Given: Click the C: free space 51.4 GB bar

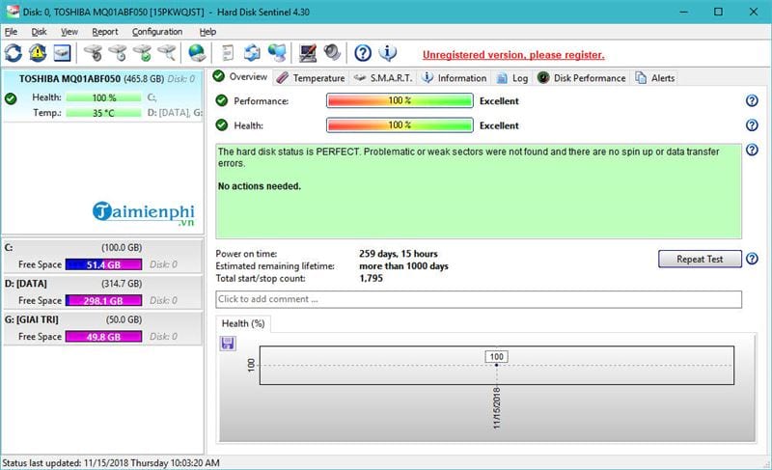Looking at the screenshot, I should coord(103,264).
